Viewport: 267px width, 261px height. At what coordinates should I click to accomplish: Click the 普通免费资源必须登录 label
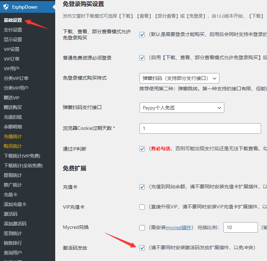tap(87, 58)
